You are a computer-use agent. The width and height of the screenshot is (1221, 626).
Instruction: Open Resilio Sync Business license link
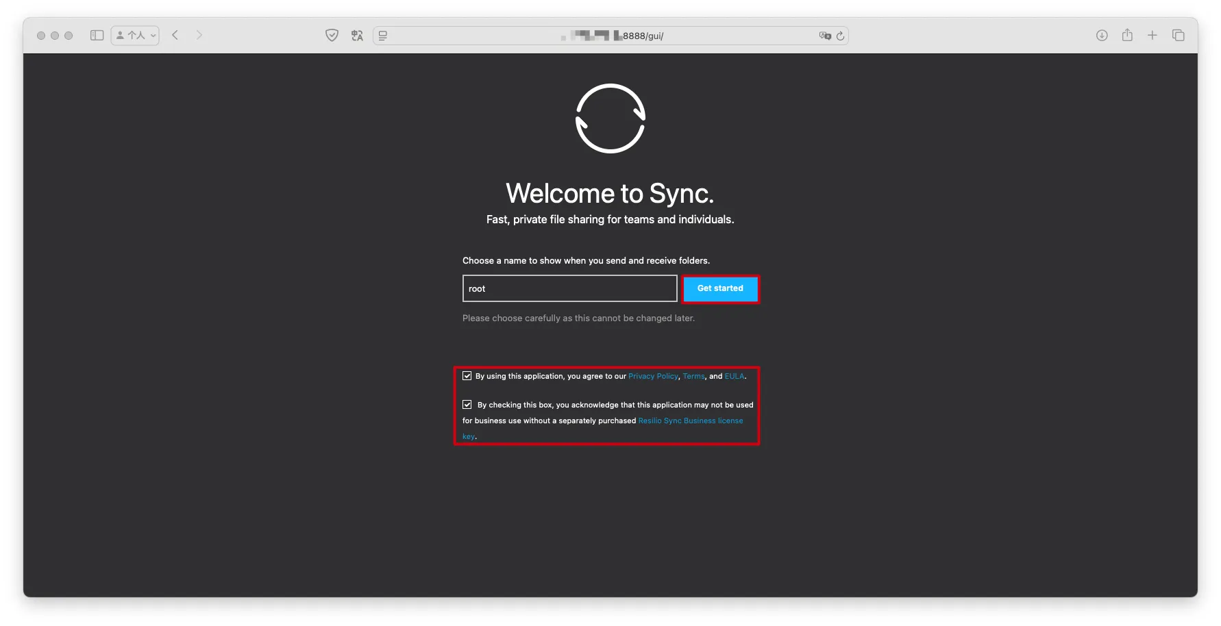click(x=690, y=421)
